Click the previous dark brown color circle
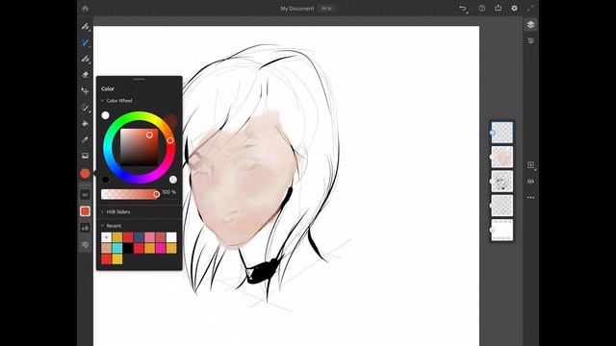This screenshot has height=346, width=616. click(171, 120)
